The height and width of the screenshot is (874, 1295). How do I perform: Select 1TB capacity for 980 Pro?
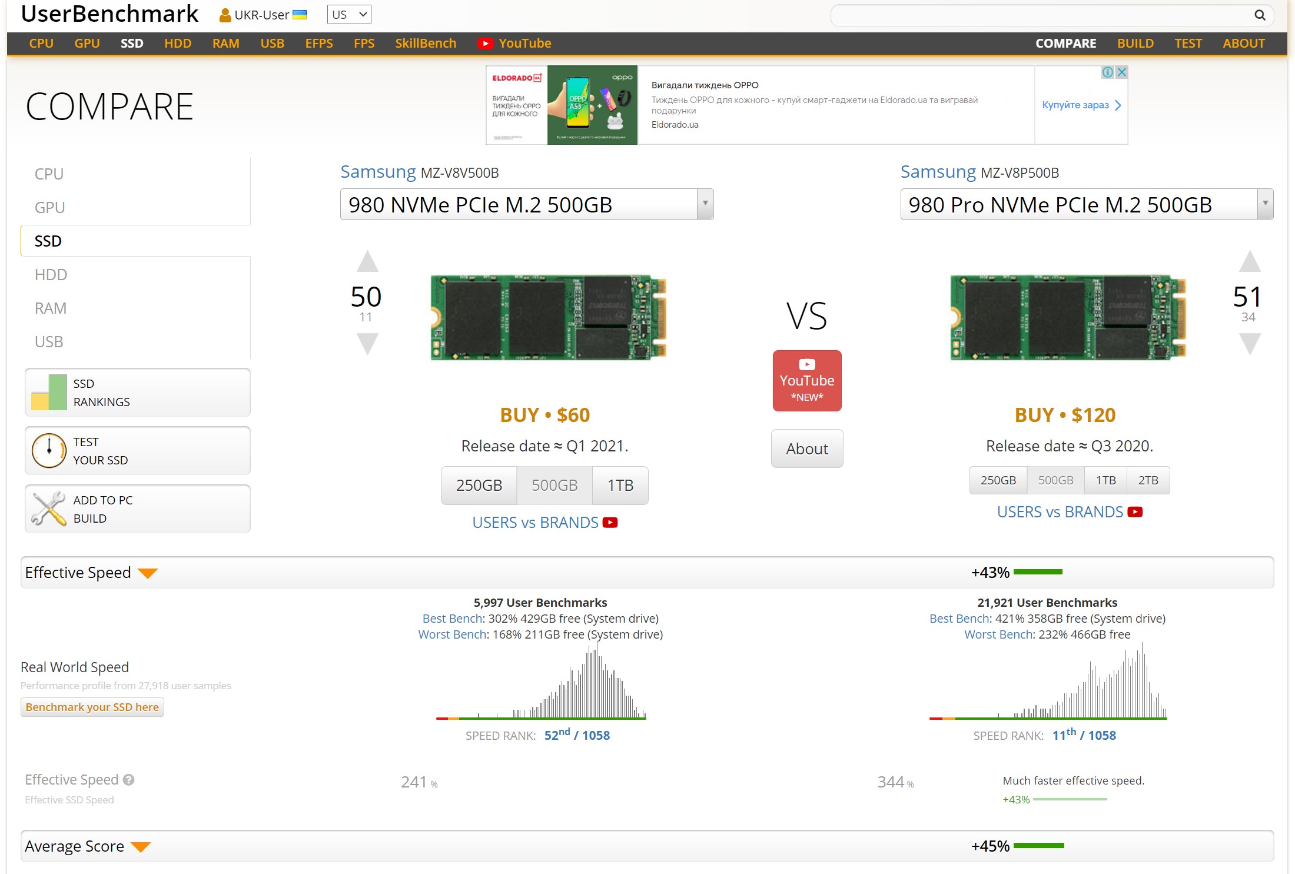pos(1106,480)
